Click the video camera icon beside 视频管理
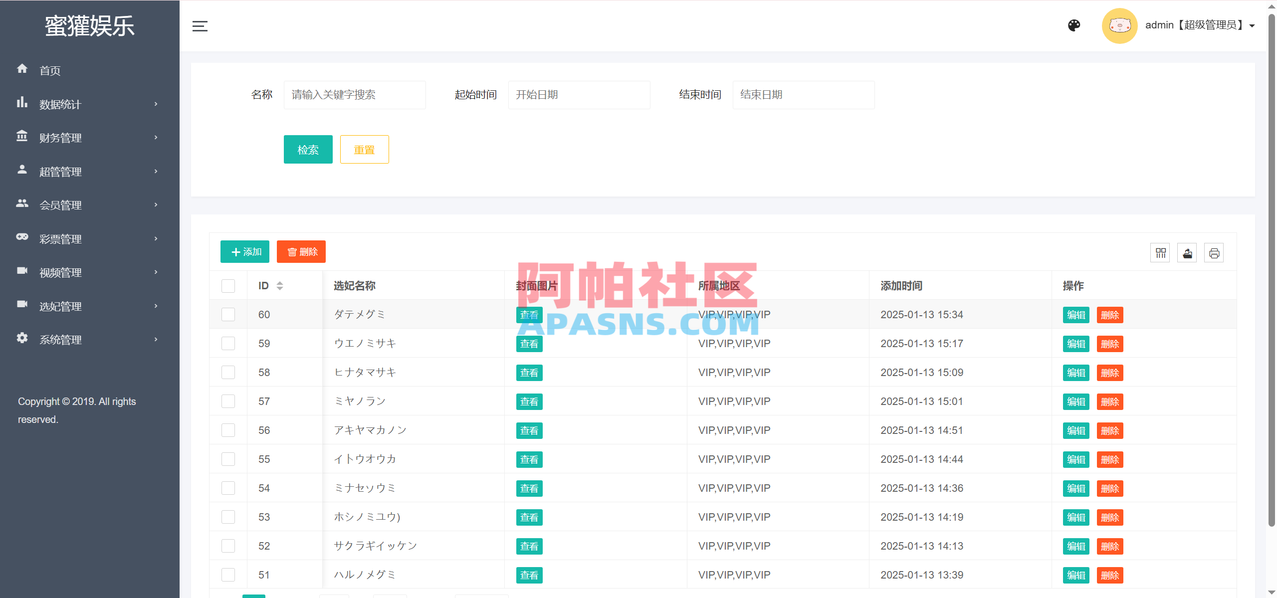This screenshot has width=1277, height=598. click(x=22, y=271)
